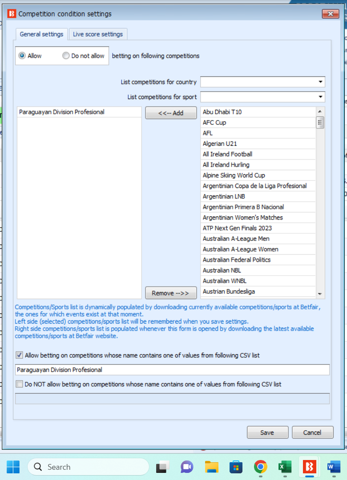Click the app logo in dialog title bar

click(x=12, y=14)
